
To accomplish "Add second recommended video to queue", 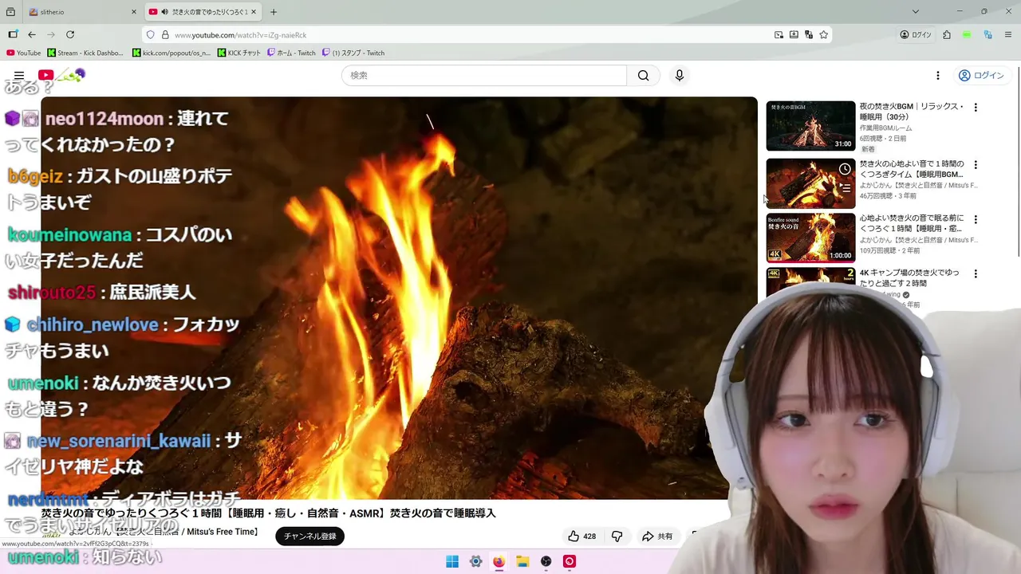I will point(845,189).
